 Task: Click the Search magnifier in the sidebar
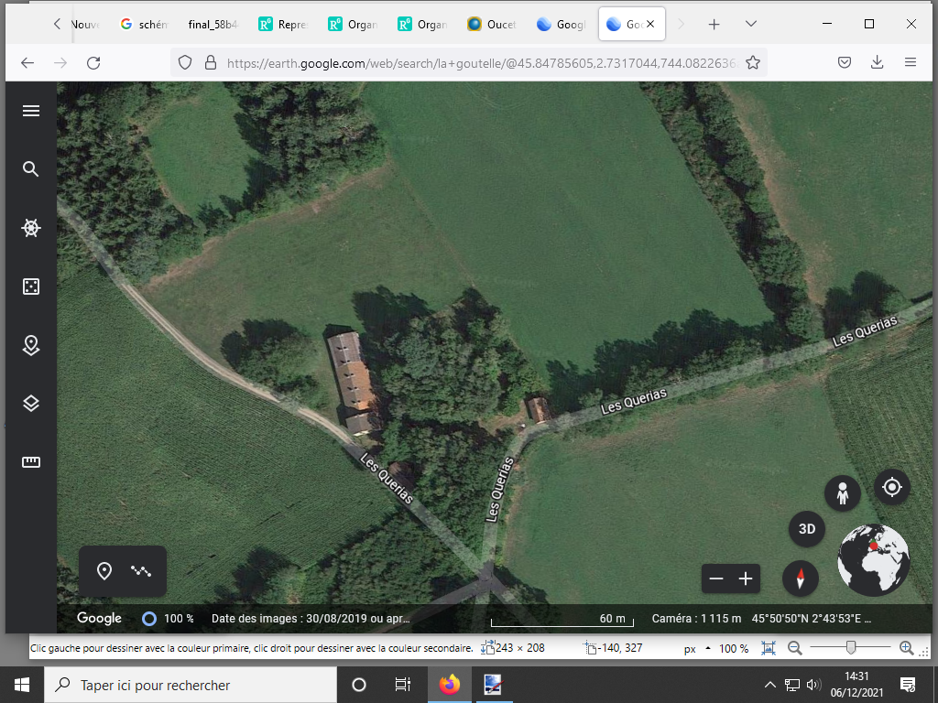[31, 169]
